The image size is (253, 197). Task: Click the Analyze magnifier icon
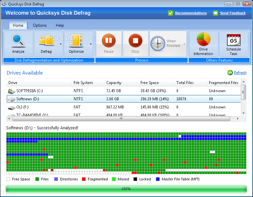(18, 40)
